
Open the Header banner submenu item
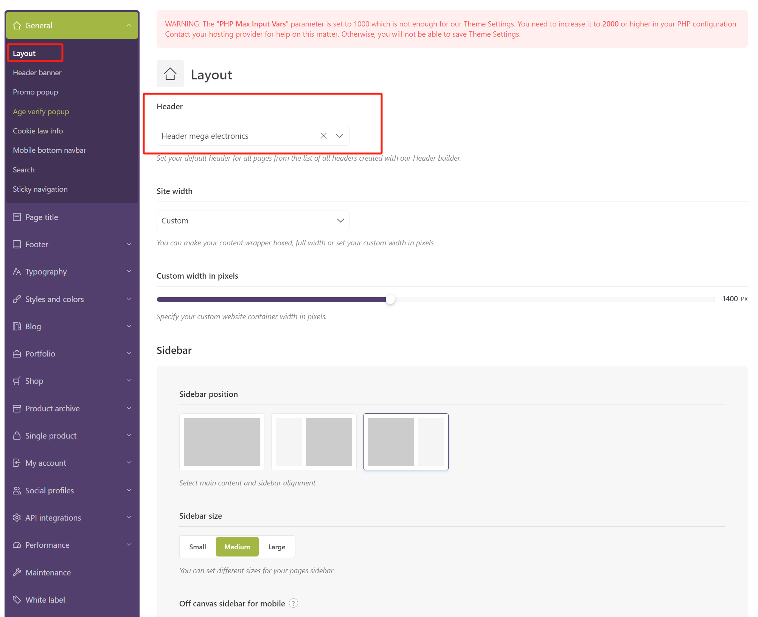[37, 73]
